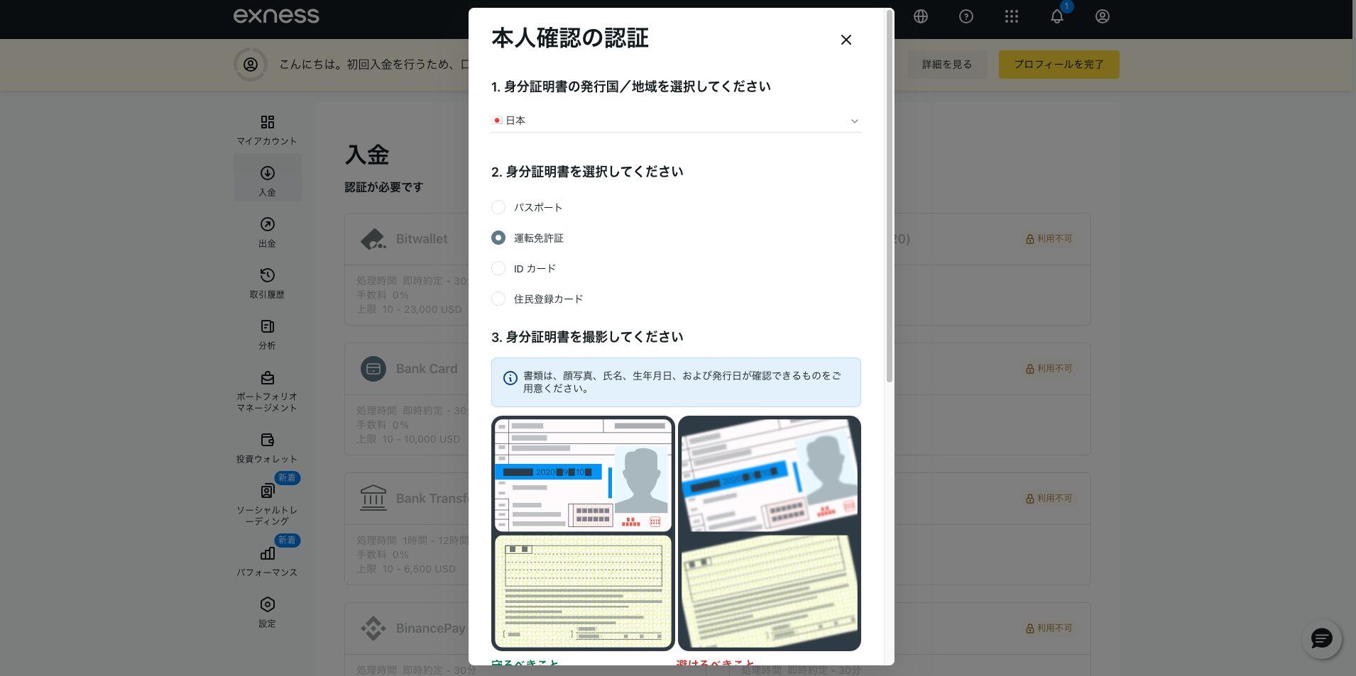
Task: Open the apps grid menu icon
Action: tap(1012, 16)
